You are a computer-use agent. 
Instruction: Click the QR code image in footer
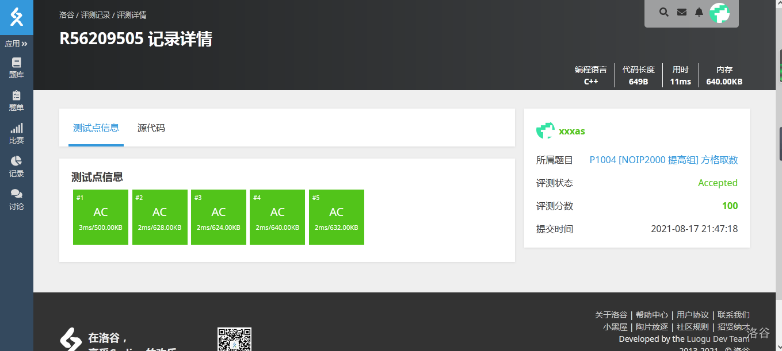point(234,340)
